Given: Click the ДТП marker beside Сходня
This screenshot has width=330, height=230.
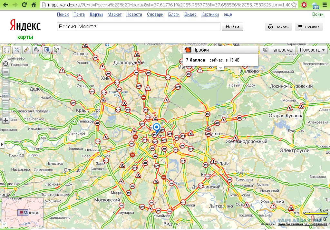Looking at the screenshot, I should 95,57.
